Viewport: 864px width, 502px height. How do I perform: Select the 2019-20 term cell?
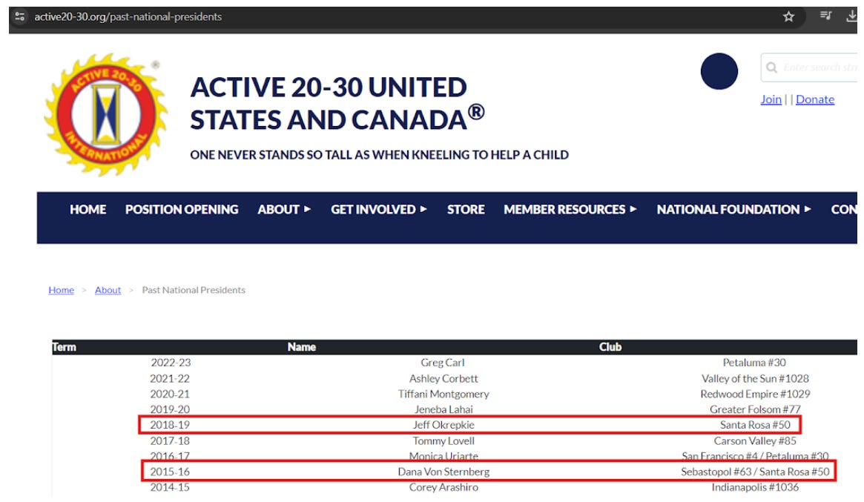click(170, 409)
